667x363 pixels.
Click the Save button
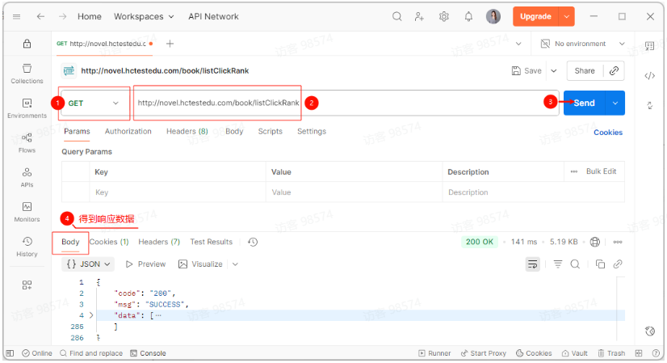[x=526, y=70]
